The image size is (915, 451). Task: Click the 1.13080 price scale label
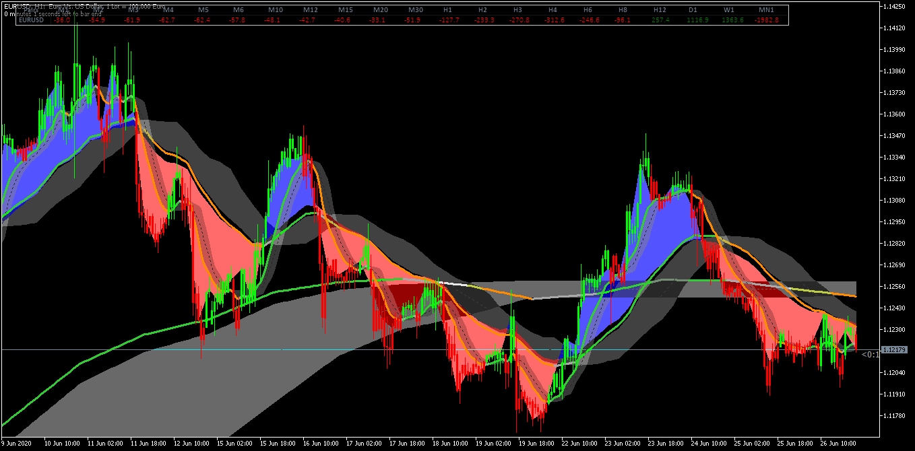tap(893, 201)
